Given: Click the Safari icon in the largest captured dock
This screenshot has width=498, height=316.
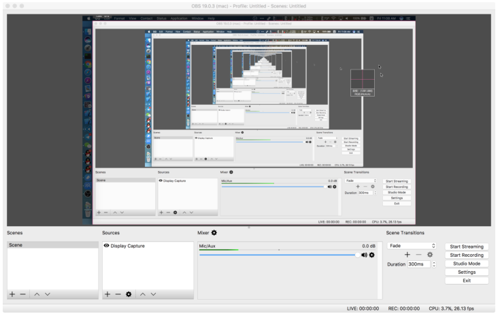Looking at the screenshot, I should (x=88, y=72).
